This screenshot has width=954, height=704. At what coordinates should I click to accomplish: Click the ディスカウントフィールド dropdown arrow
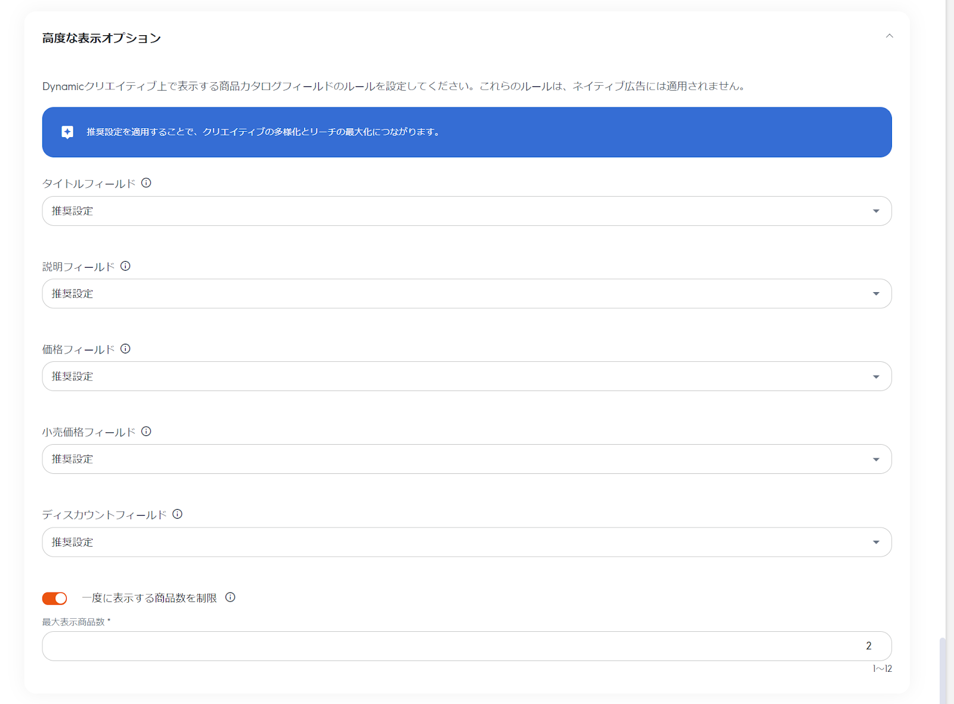point(876,542)
